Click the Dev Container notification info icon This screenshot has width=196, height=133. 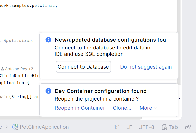(x=48, y=91)
